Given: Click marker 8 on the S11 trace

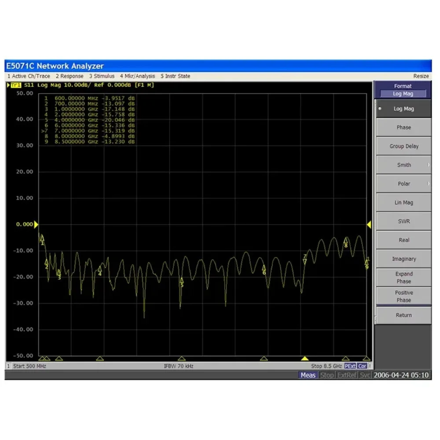Looking at the screenshot, I should point(346,241).
